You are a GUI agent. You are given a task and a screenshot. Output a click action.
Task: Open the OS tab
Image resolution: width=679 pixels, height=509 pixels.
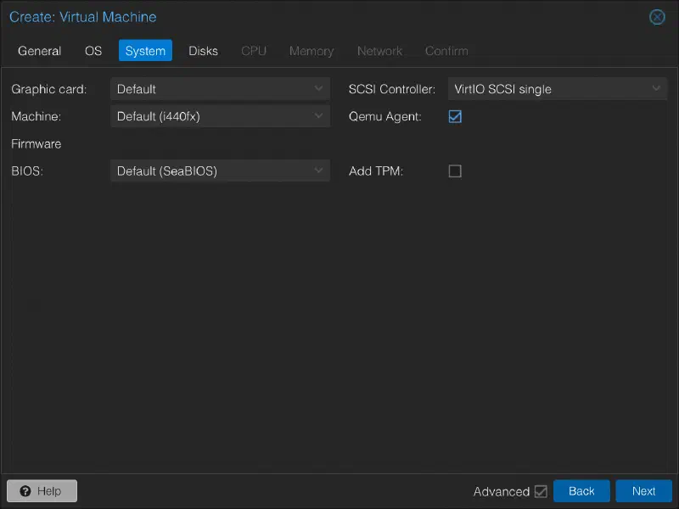coord(93,51)
